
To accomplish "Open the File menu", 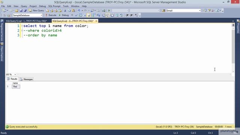I will coord(3,6).
